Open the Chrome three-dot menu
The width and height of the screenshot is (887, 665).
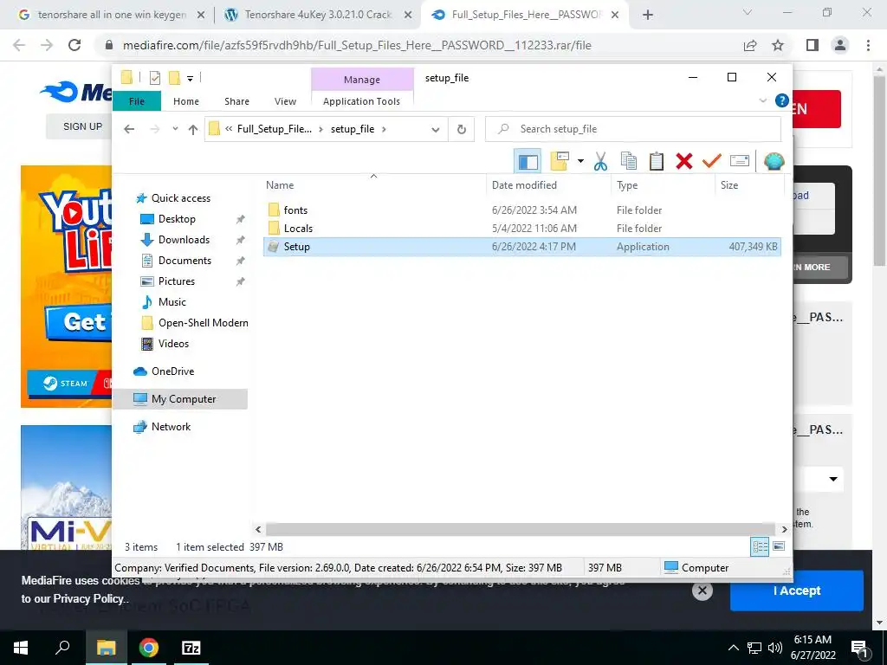point(868,45)
